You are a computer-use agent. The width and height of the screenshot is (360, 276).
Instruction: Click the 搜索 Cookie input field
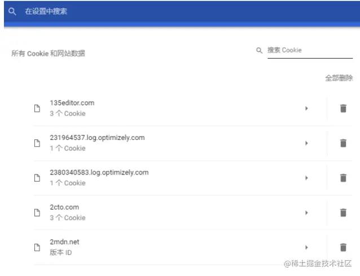pos(310,51)
